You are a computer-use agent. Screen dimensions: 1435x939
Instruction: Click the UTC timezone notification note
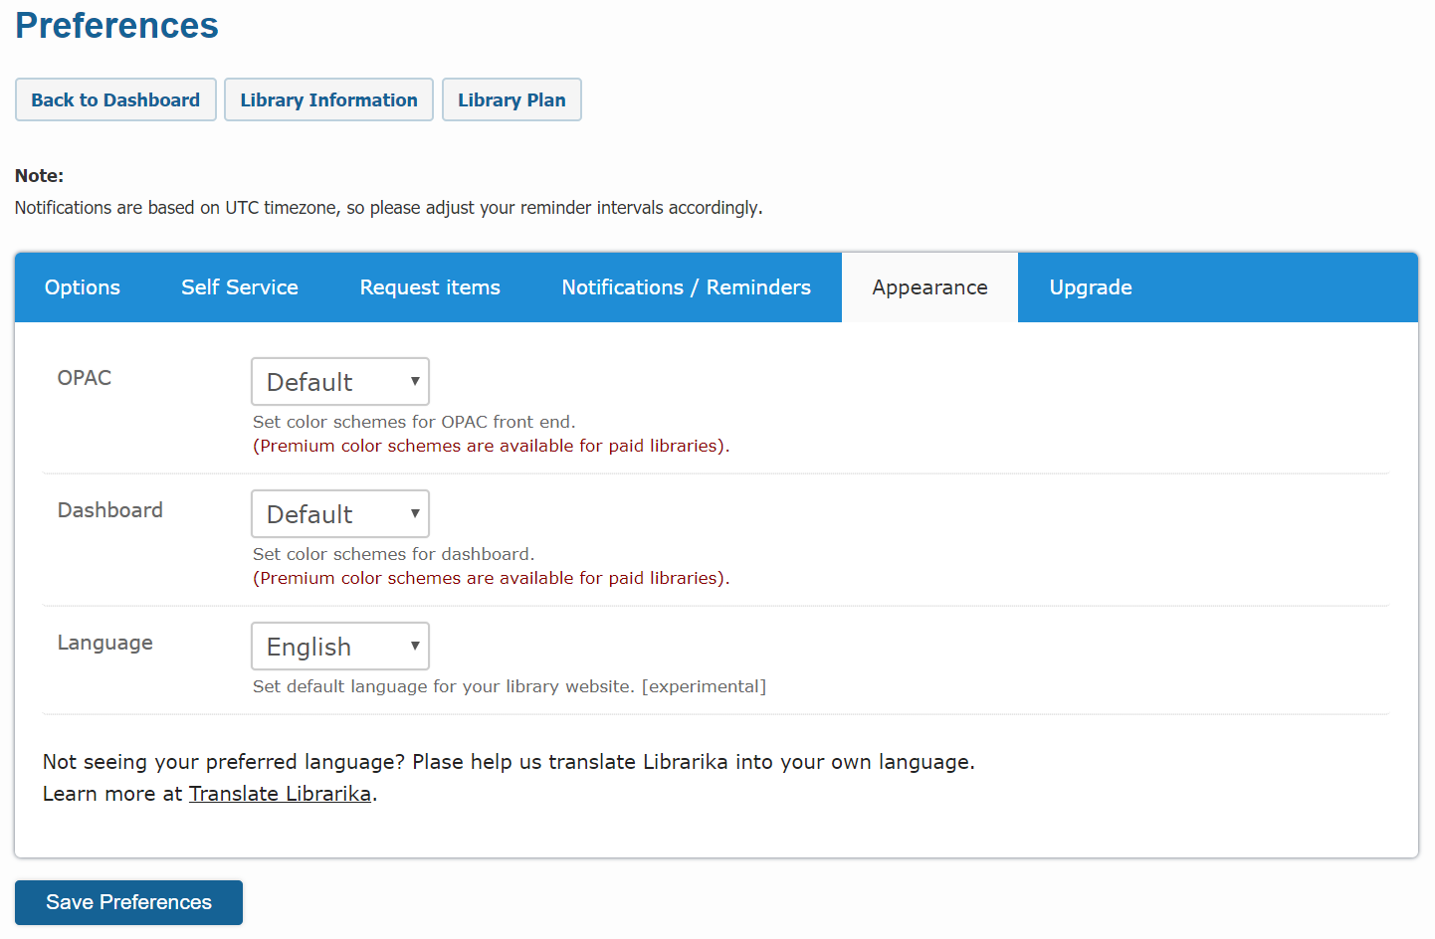coord(388,208)
